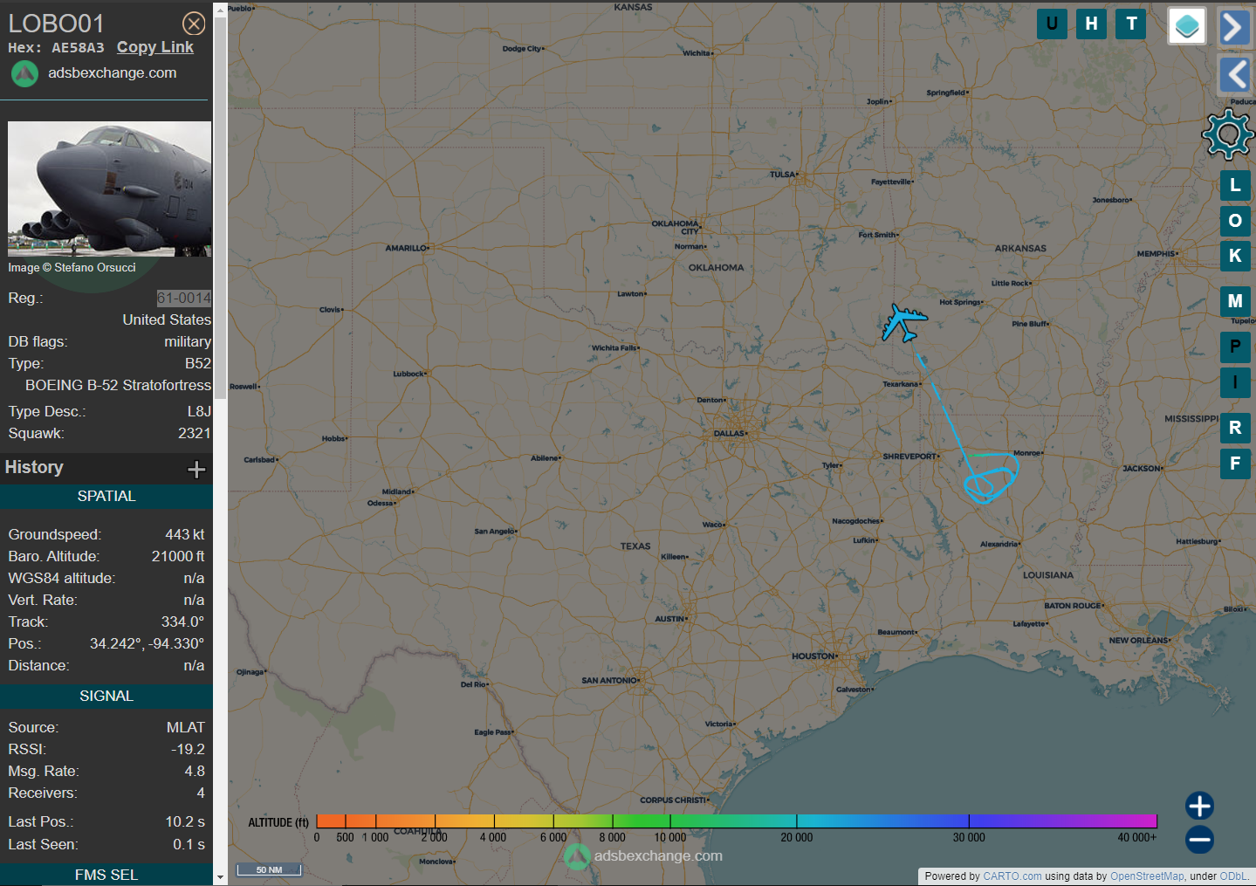Click the Copy Link hyperlink
Image resolution: width=1256 pixels, height=886 pixels.
[155, 47]
